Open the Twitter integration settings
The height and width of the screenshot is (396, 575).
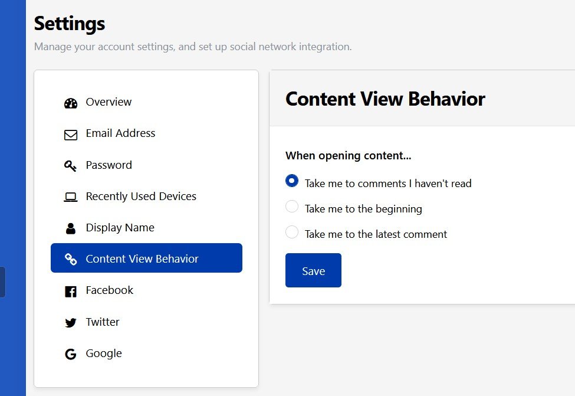[x=146, y=322]
